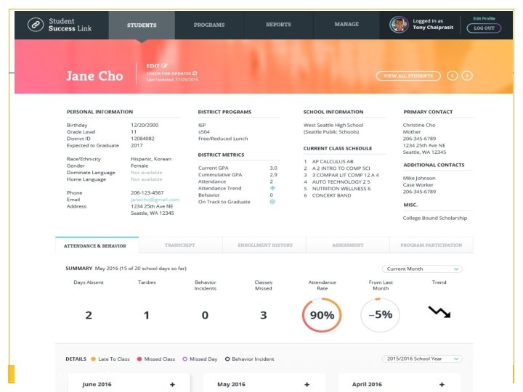Open the Programs nav menu
This screenshot has height=392, width=523.
209,25
